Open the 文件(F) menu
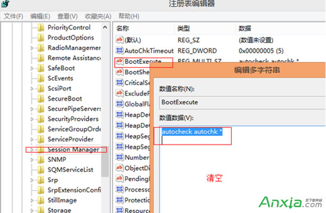Image resolution: width=326 pixels, height=213 pixels. (13, 16)
